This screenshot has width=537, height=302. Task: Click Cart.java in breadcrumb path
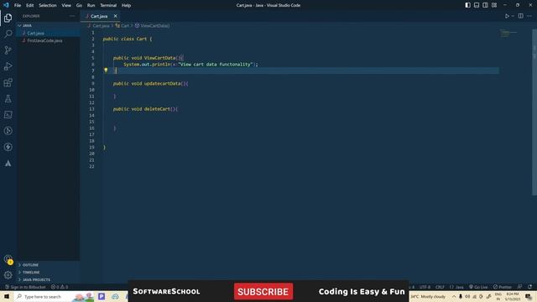98,26
